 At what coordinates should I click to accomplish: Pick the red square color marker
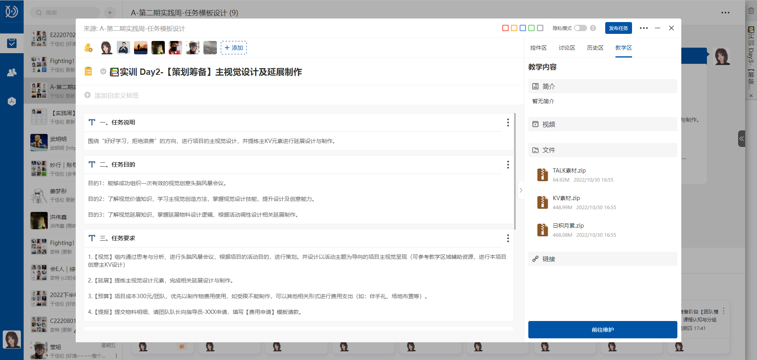tap(505, 28)
